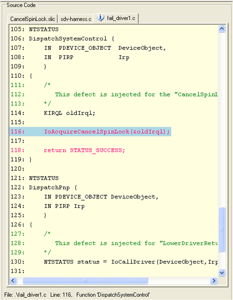
Task: Click the horizontal scrollbar right arrow
Action: tap(214, 281)
